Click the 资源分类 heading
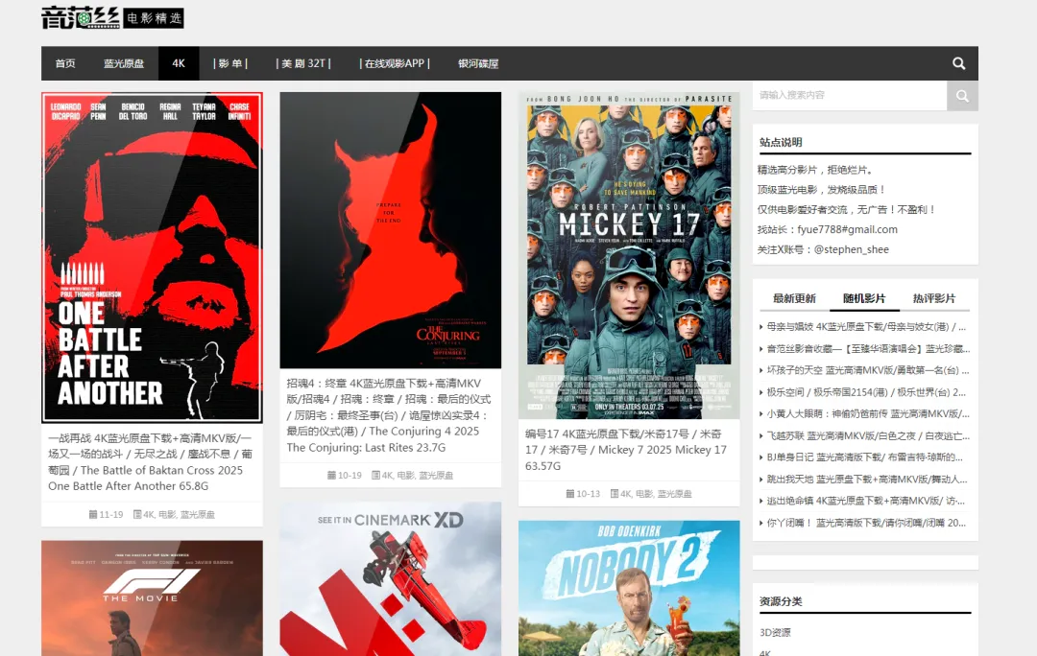The height and width of the screenshot is (656, 1037). tap(781, 602)
